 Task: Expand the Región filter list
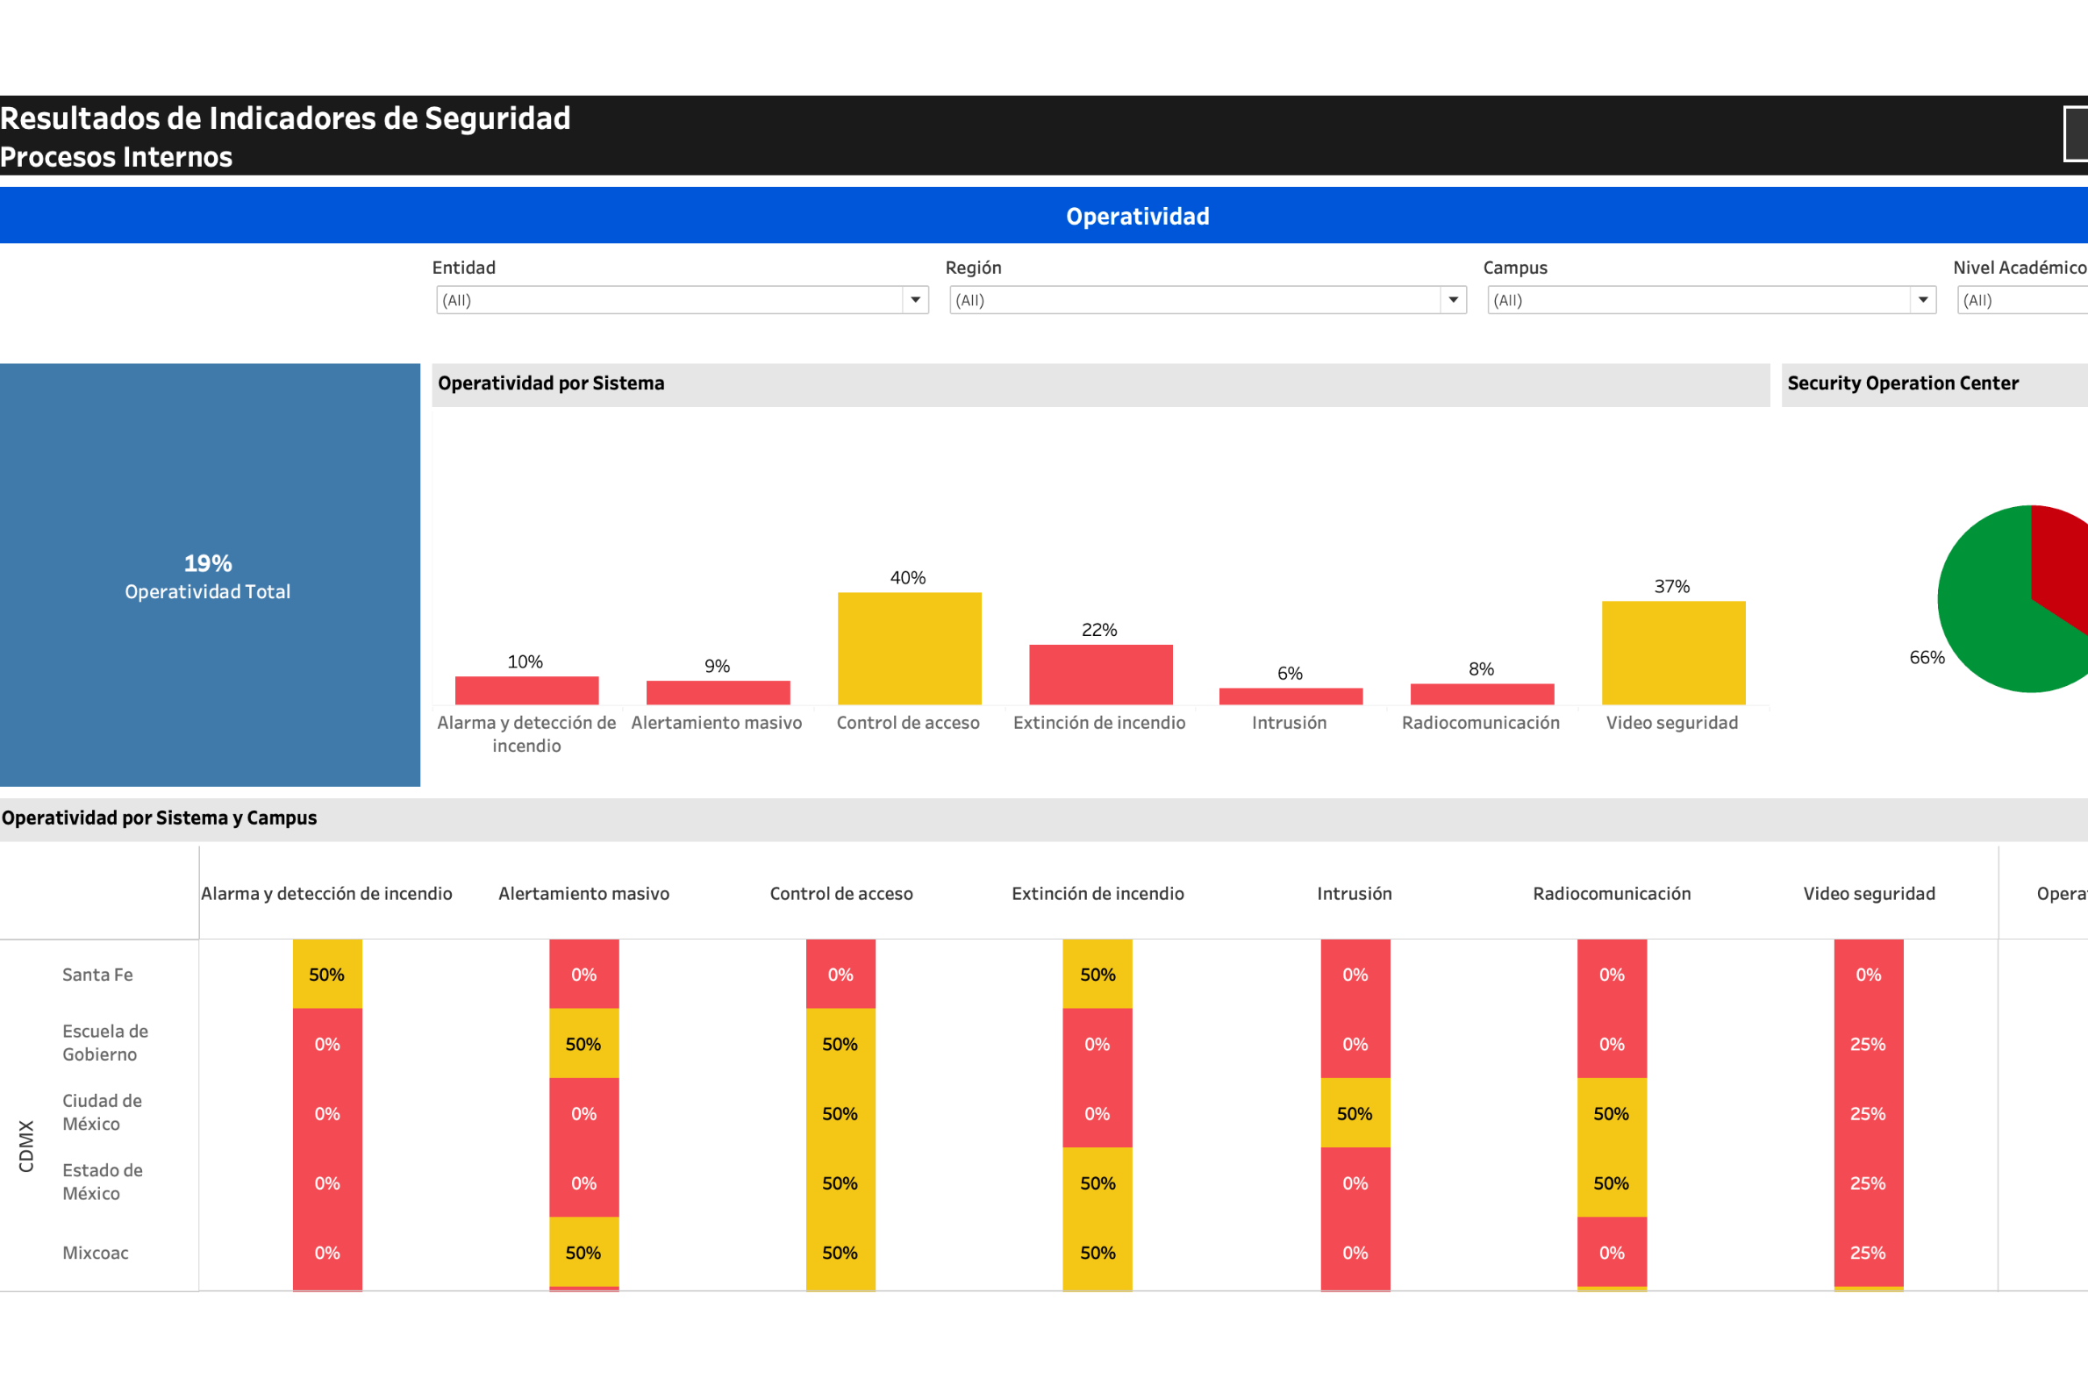click(1453, 301)
